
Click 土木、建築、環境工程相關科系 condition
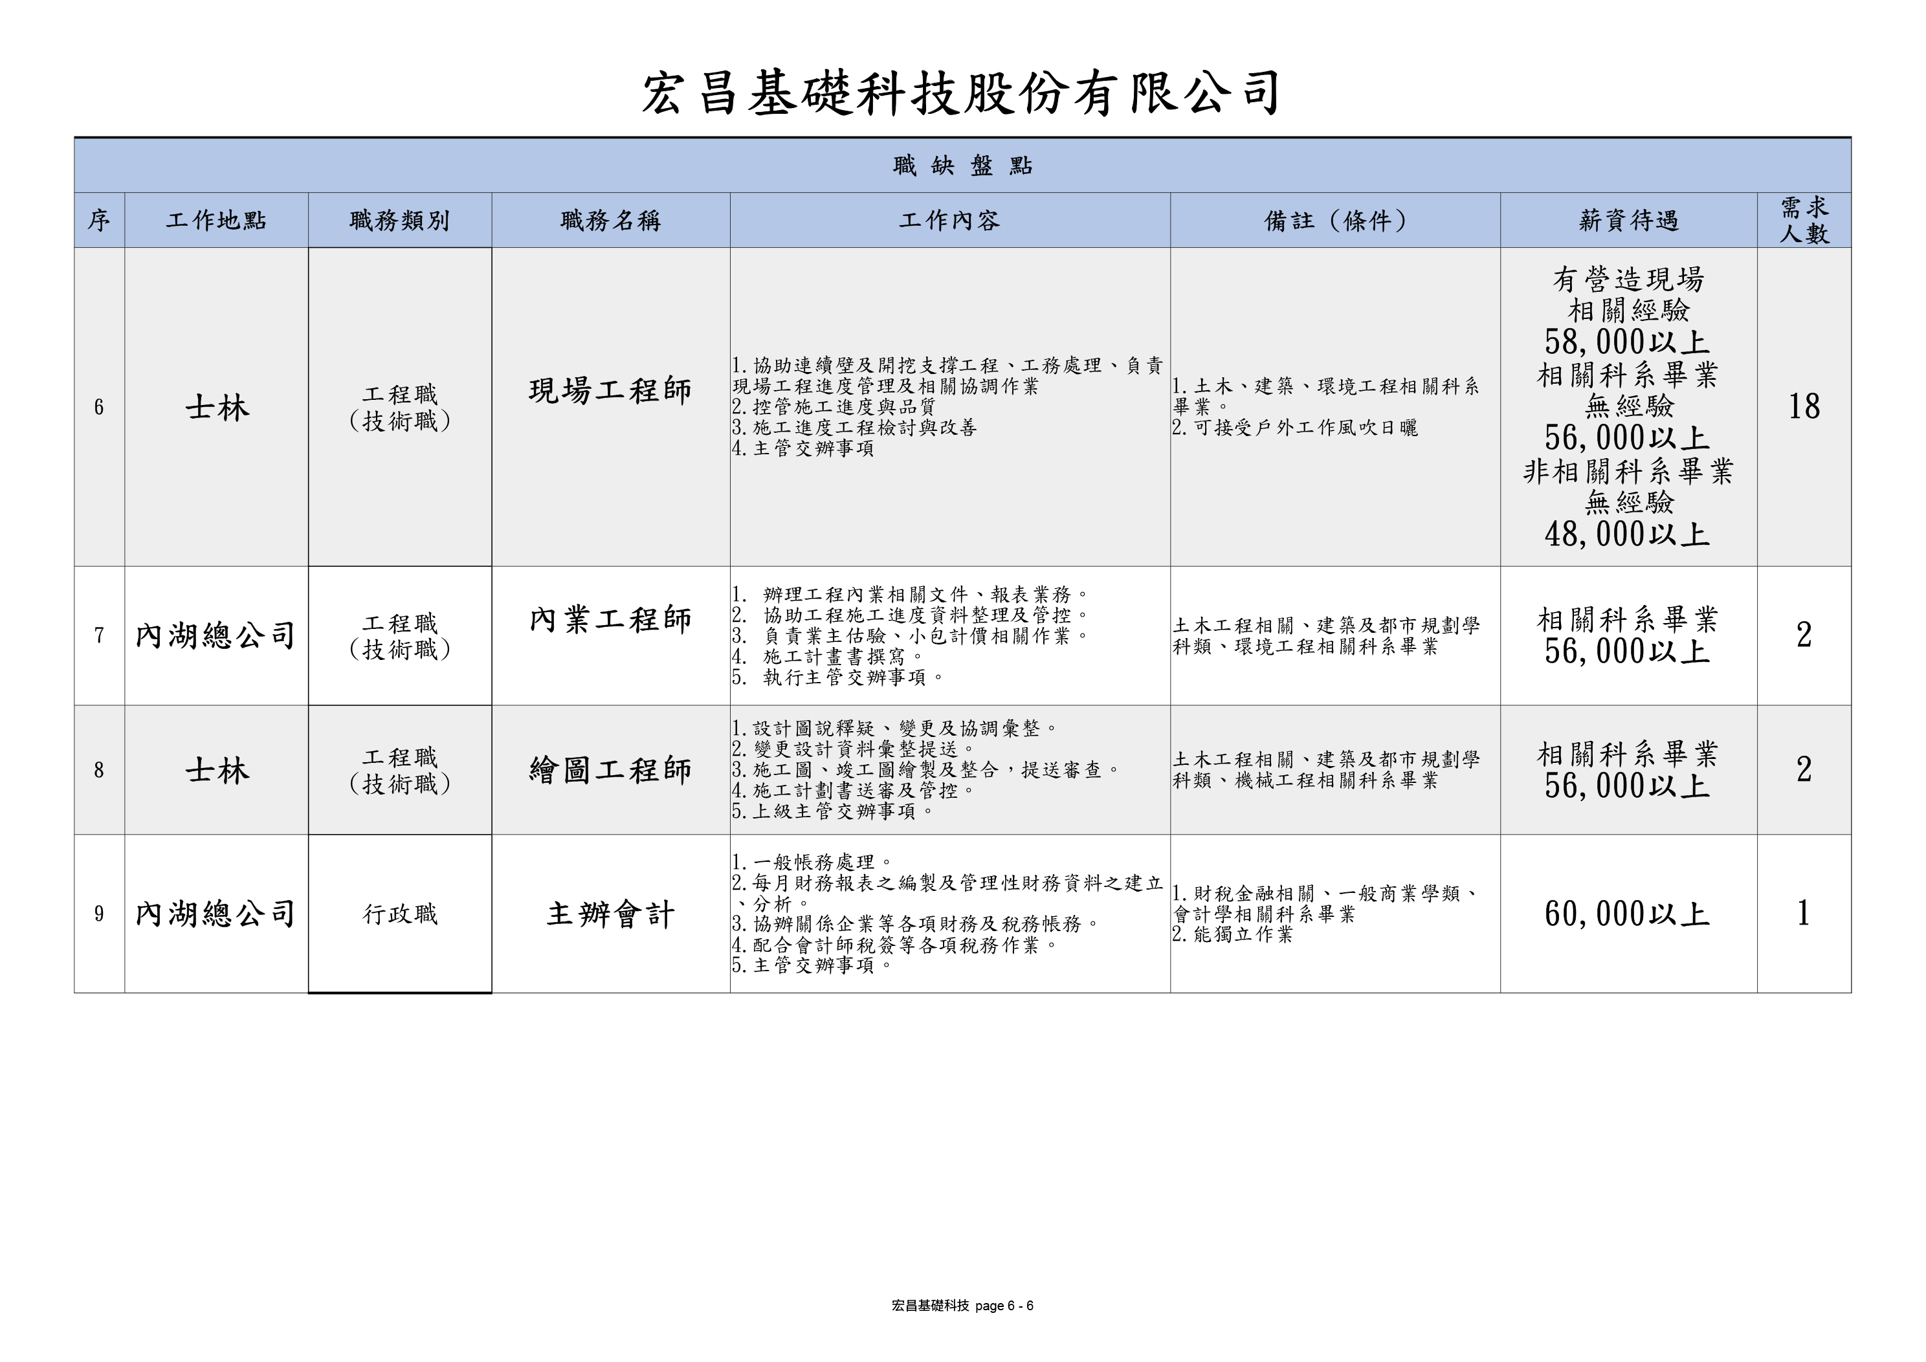click(x=1326, y=397)
